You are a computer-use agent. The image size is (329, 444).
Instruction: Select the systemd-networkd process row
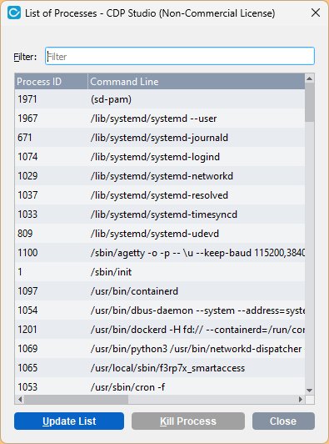160,176
